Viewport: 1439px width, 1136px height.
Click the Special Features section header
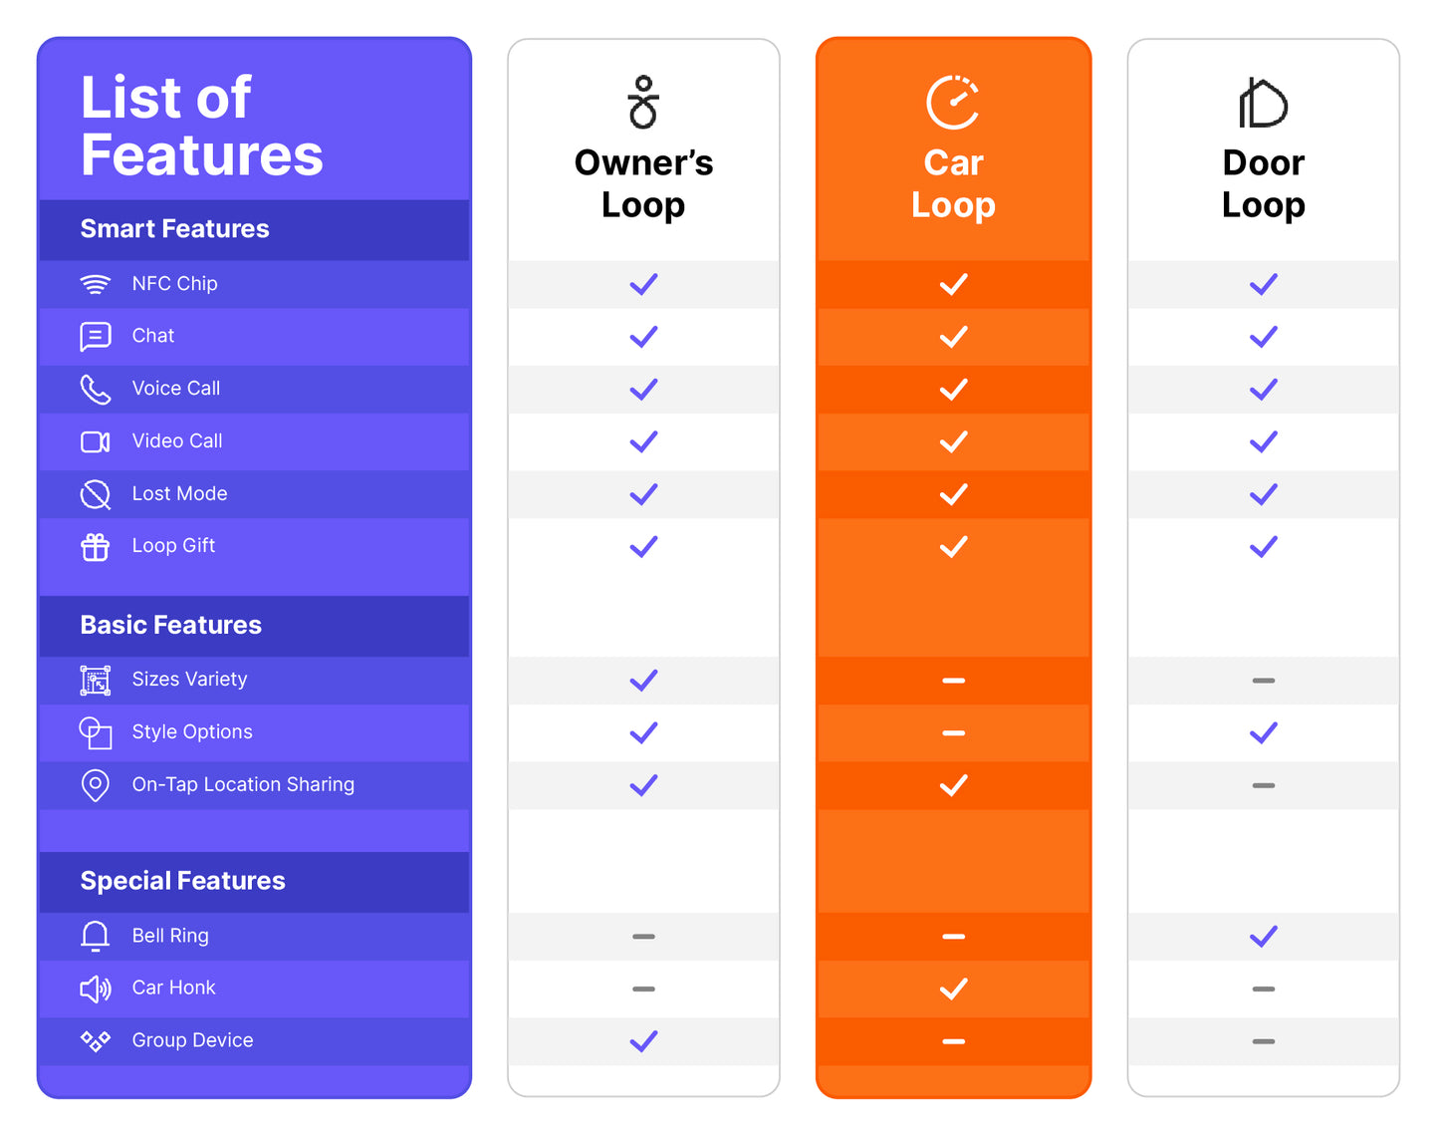click(x=183, y=881)
